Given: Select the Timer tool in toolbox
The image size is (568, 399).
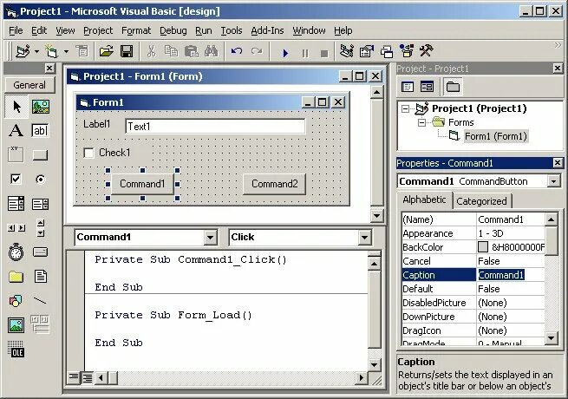Looking at the screenshot, I should click(x=16, y=252).
